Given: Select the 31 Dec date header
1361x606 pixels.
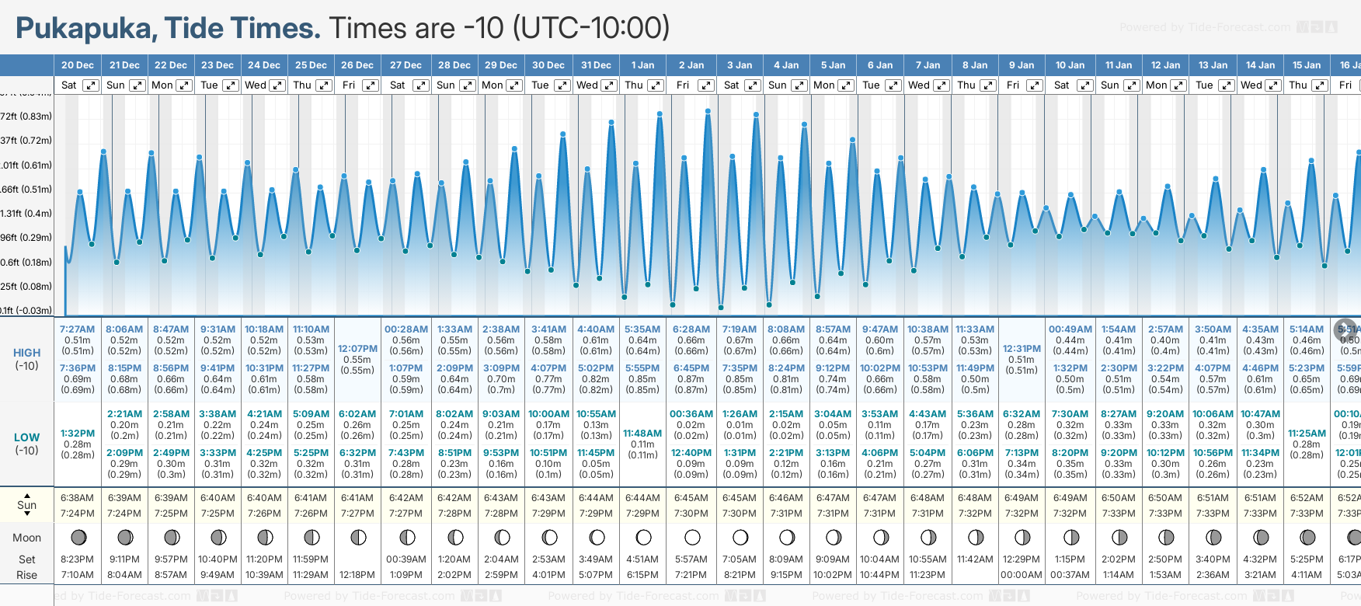Looking at the screenshot, I should pos(596,65).
